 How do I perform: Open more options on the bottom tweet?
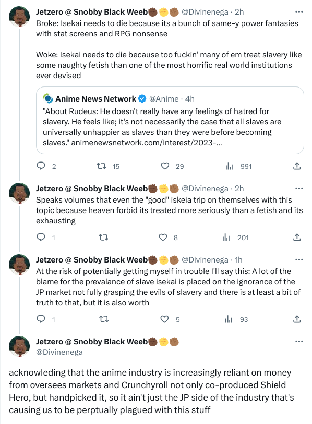click(299, 341)
